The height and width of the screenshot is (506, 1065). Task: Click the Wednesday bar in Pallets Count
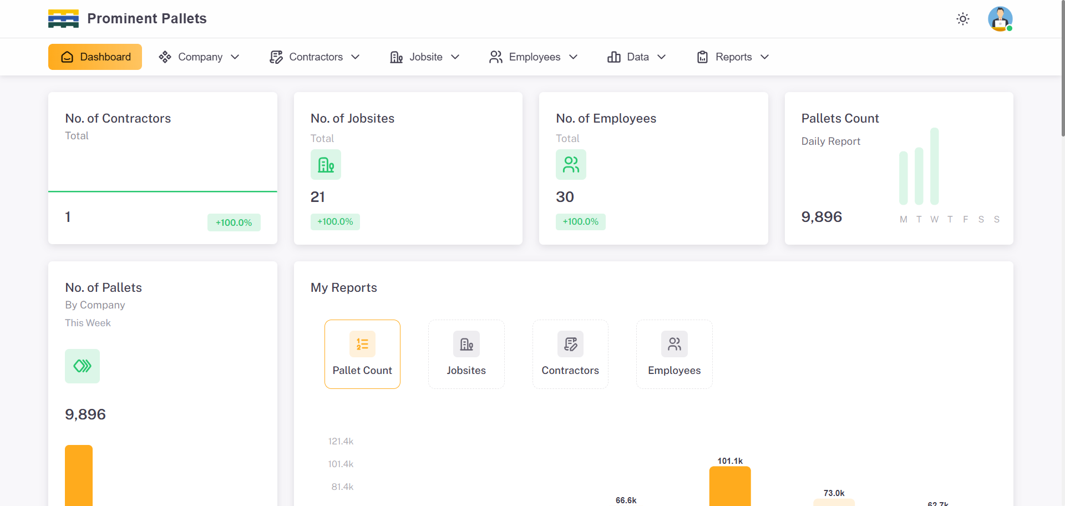[x=935, y=166]
